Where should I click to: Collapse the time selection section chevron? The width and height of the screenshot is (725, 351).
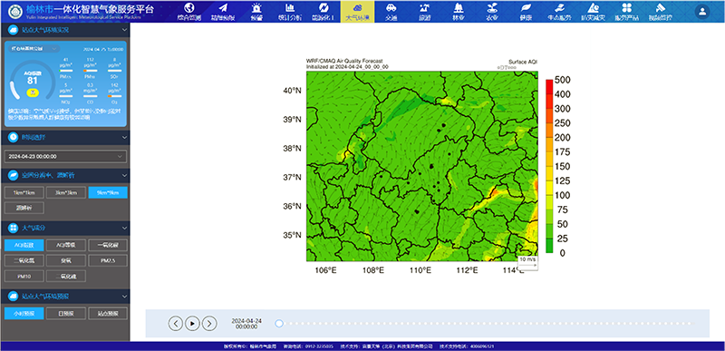(124, 137)
